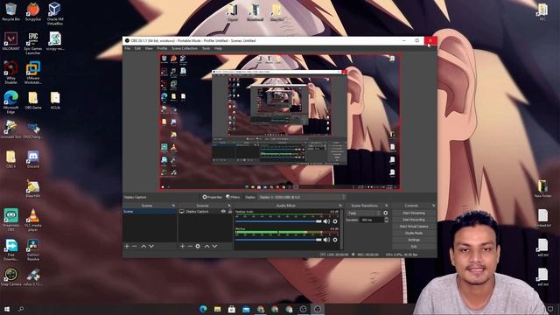Click the Filters button
This screenshot has height=315, width=560.
[x=233, y=197]
